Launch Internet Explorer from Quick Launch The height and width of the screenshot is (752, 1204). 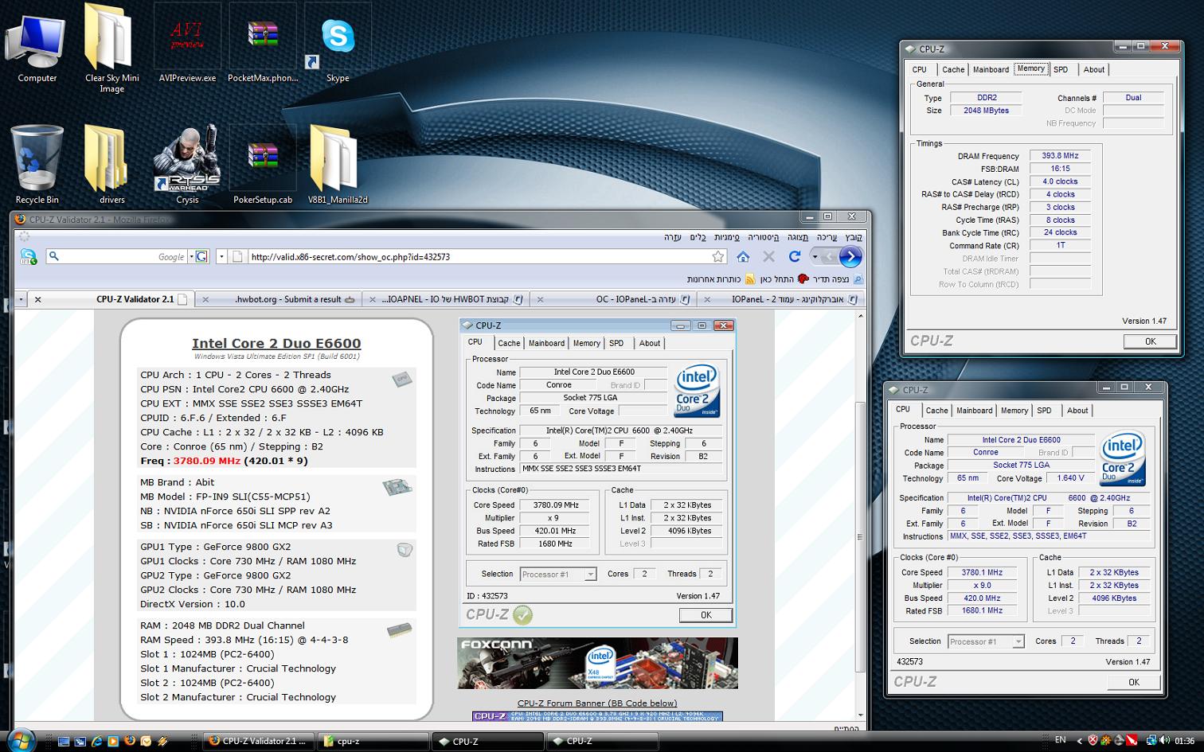pos(96,741)
